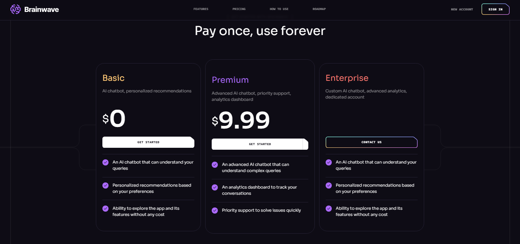This screenshot has height=244, width=520.
Task: Click Get Started under Basic plan
Action: pyautogui.click(x=148, y=142)
